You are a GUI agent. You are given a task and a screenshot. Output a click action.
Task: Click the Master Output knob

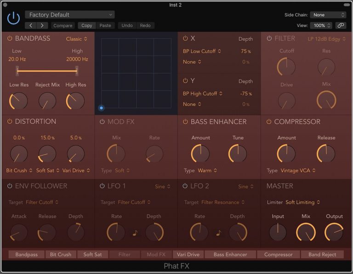pyautogui.click(x=334, y=232)
